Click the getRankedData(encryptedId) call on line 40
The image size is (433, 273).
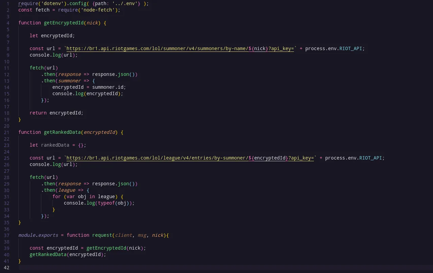pos(67,254)
